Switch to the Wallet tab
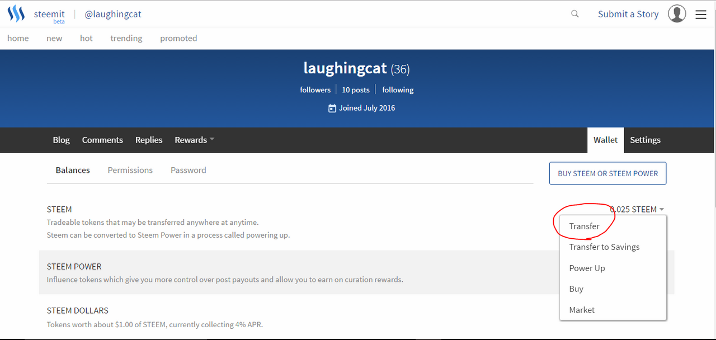 [x=605, y=140]
